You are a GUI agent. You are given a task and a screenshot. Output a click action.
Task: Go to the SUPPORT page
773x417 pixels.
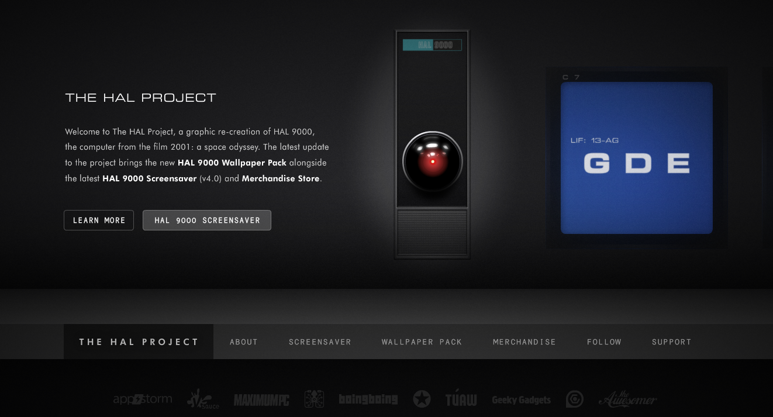[x=671, y=342]
